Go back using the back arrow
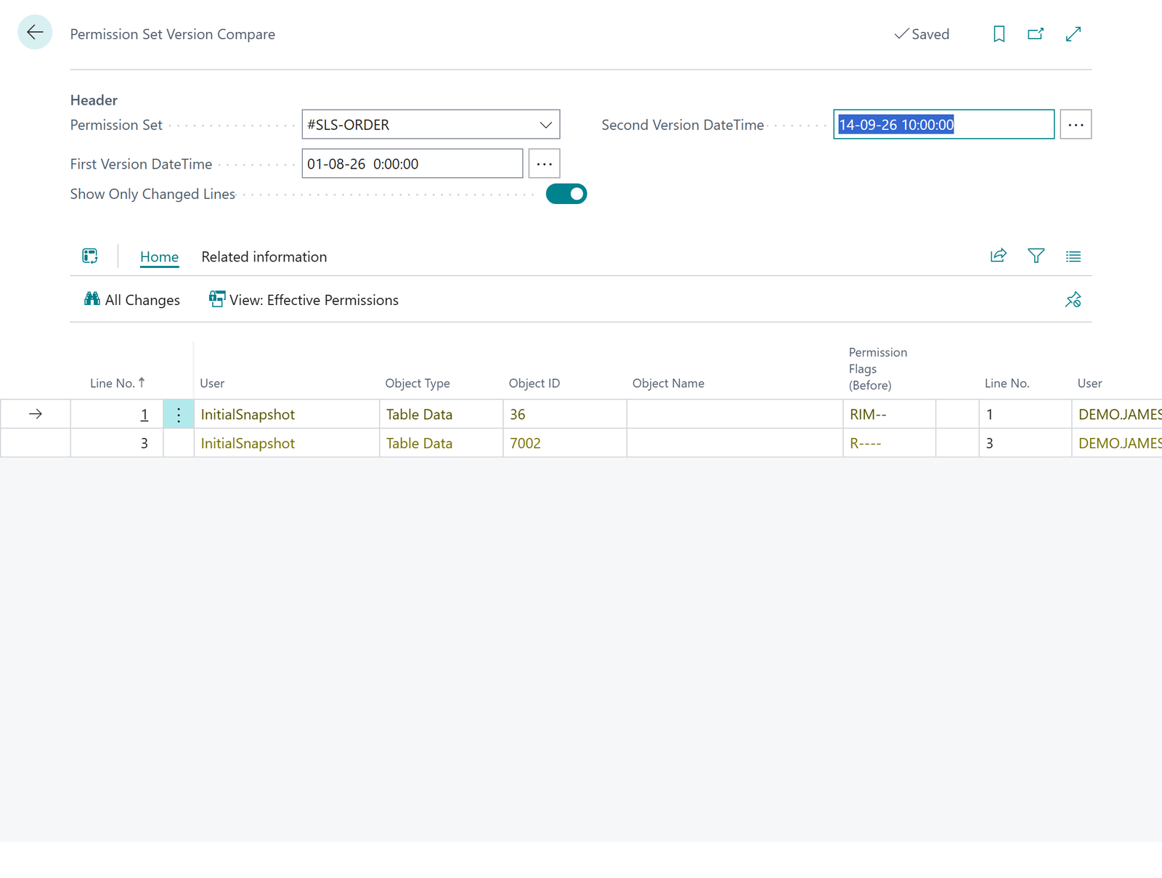The image size is (1162, 878). (35, 33)
